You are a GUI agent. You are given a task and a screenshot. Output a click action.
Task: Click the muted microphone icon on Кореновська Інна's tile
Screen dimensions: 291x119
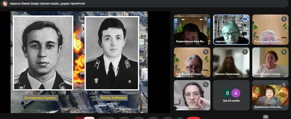[206, 19]
